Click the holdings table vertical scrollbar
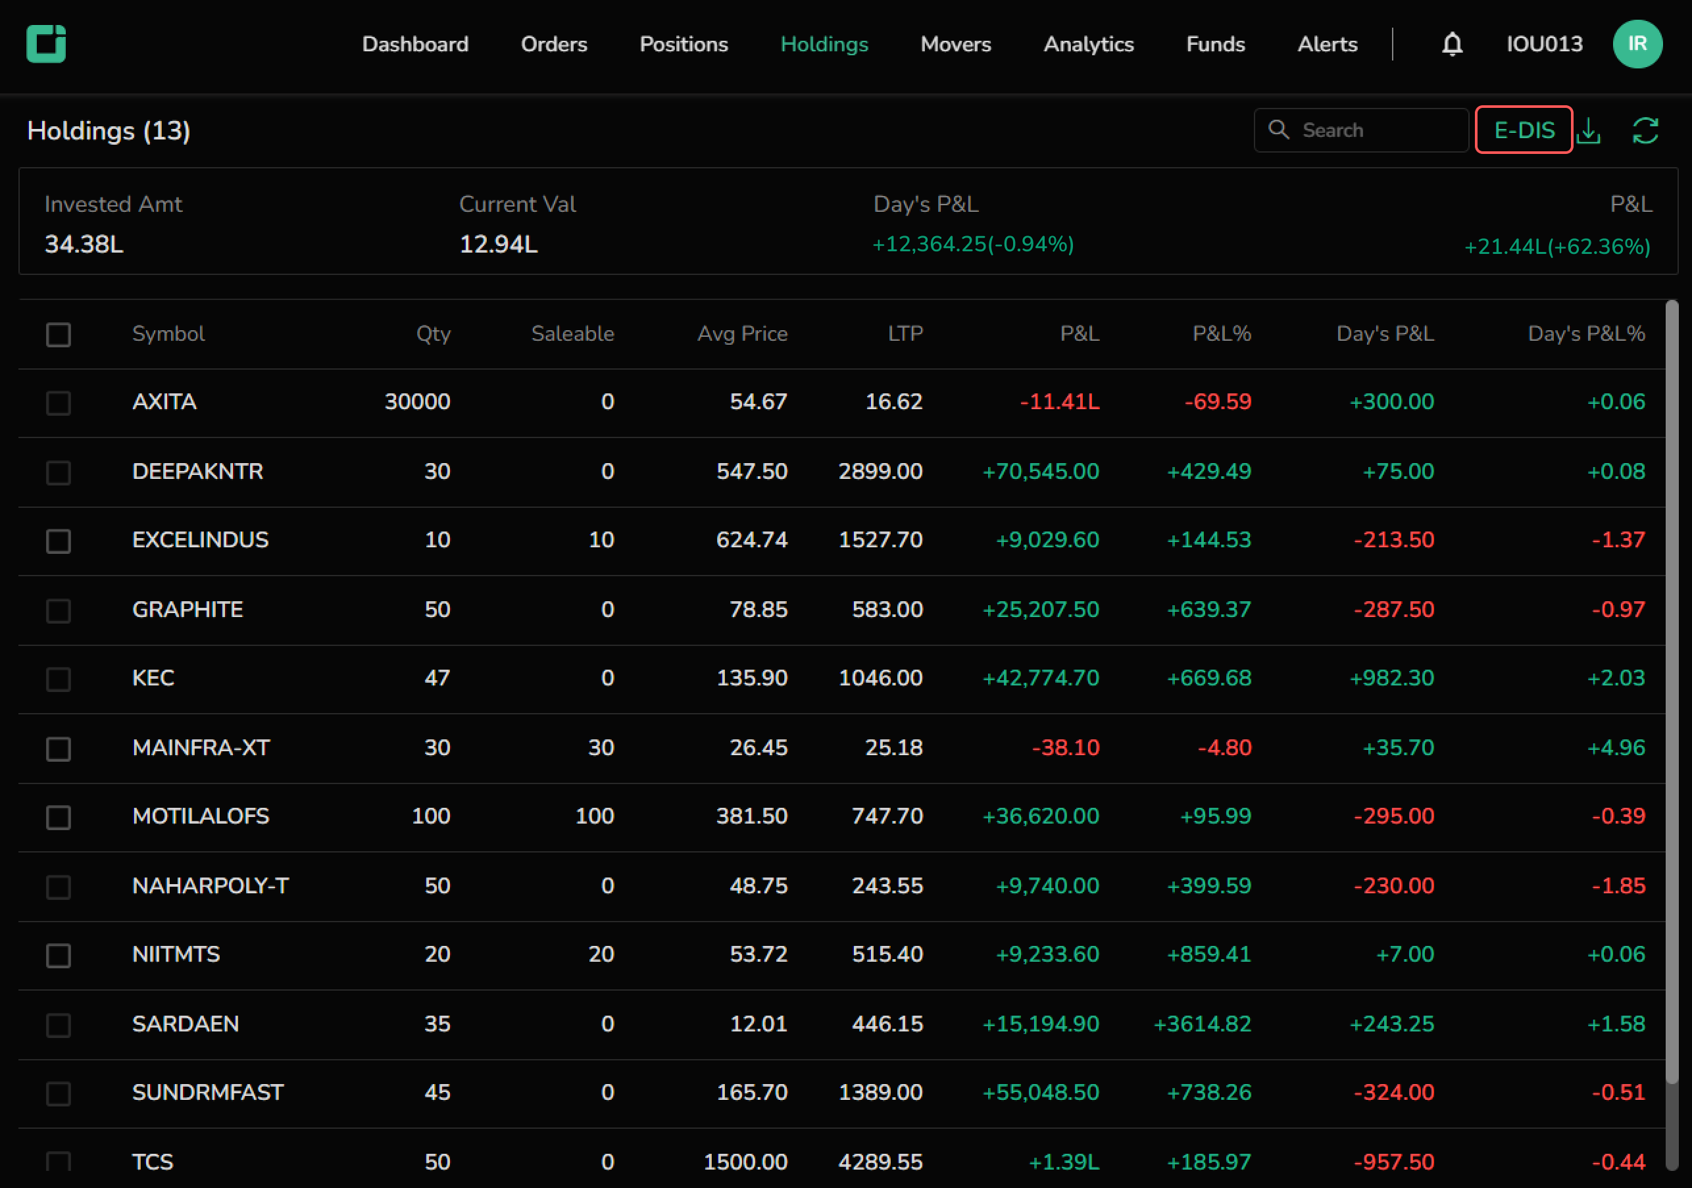This screenshot has width=1692, height=1188. click(x=1672, y=693)
